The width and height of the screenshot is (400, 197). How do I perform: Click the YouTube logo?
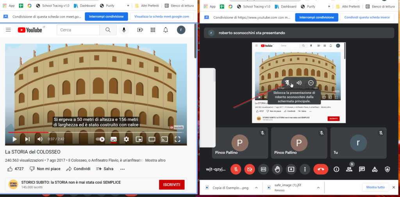(30, 30)
